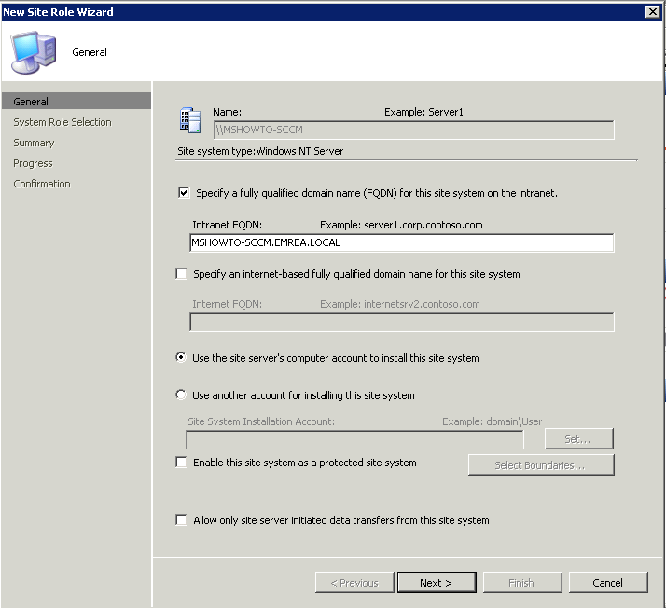Screen dimensions: 666x608
Task: Click the 'Site system type:Windows NT Server' text
Action: pos(260,151)
